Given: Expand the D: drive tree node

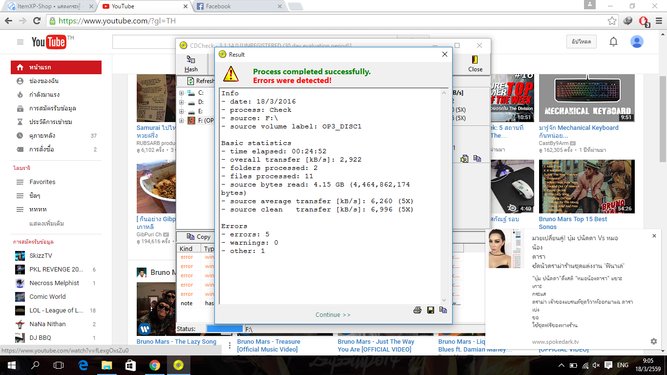Looking at the screenshot, I should [x=182, y=102].
